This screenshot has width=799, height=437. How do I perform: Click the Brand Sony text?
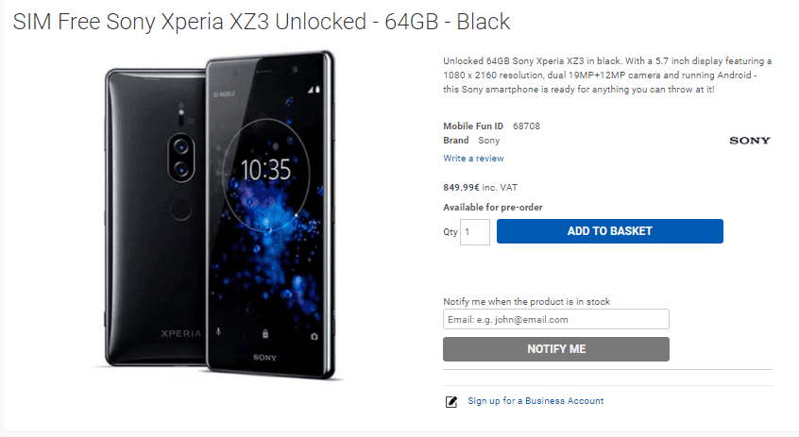(471, 141)
